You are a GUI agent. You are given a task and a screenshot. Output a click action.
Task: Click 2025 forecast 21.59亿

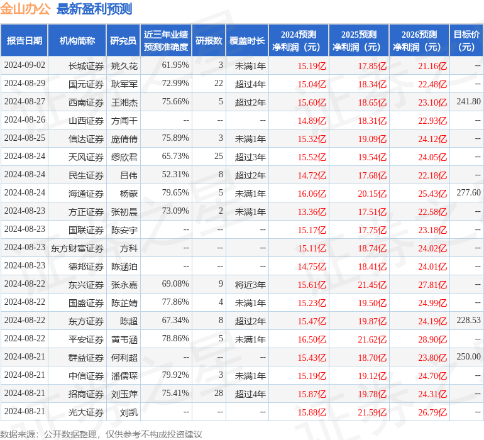[372, 412]
